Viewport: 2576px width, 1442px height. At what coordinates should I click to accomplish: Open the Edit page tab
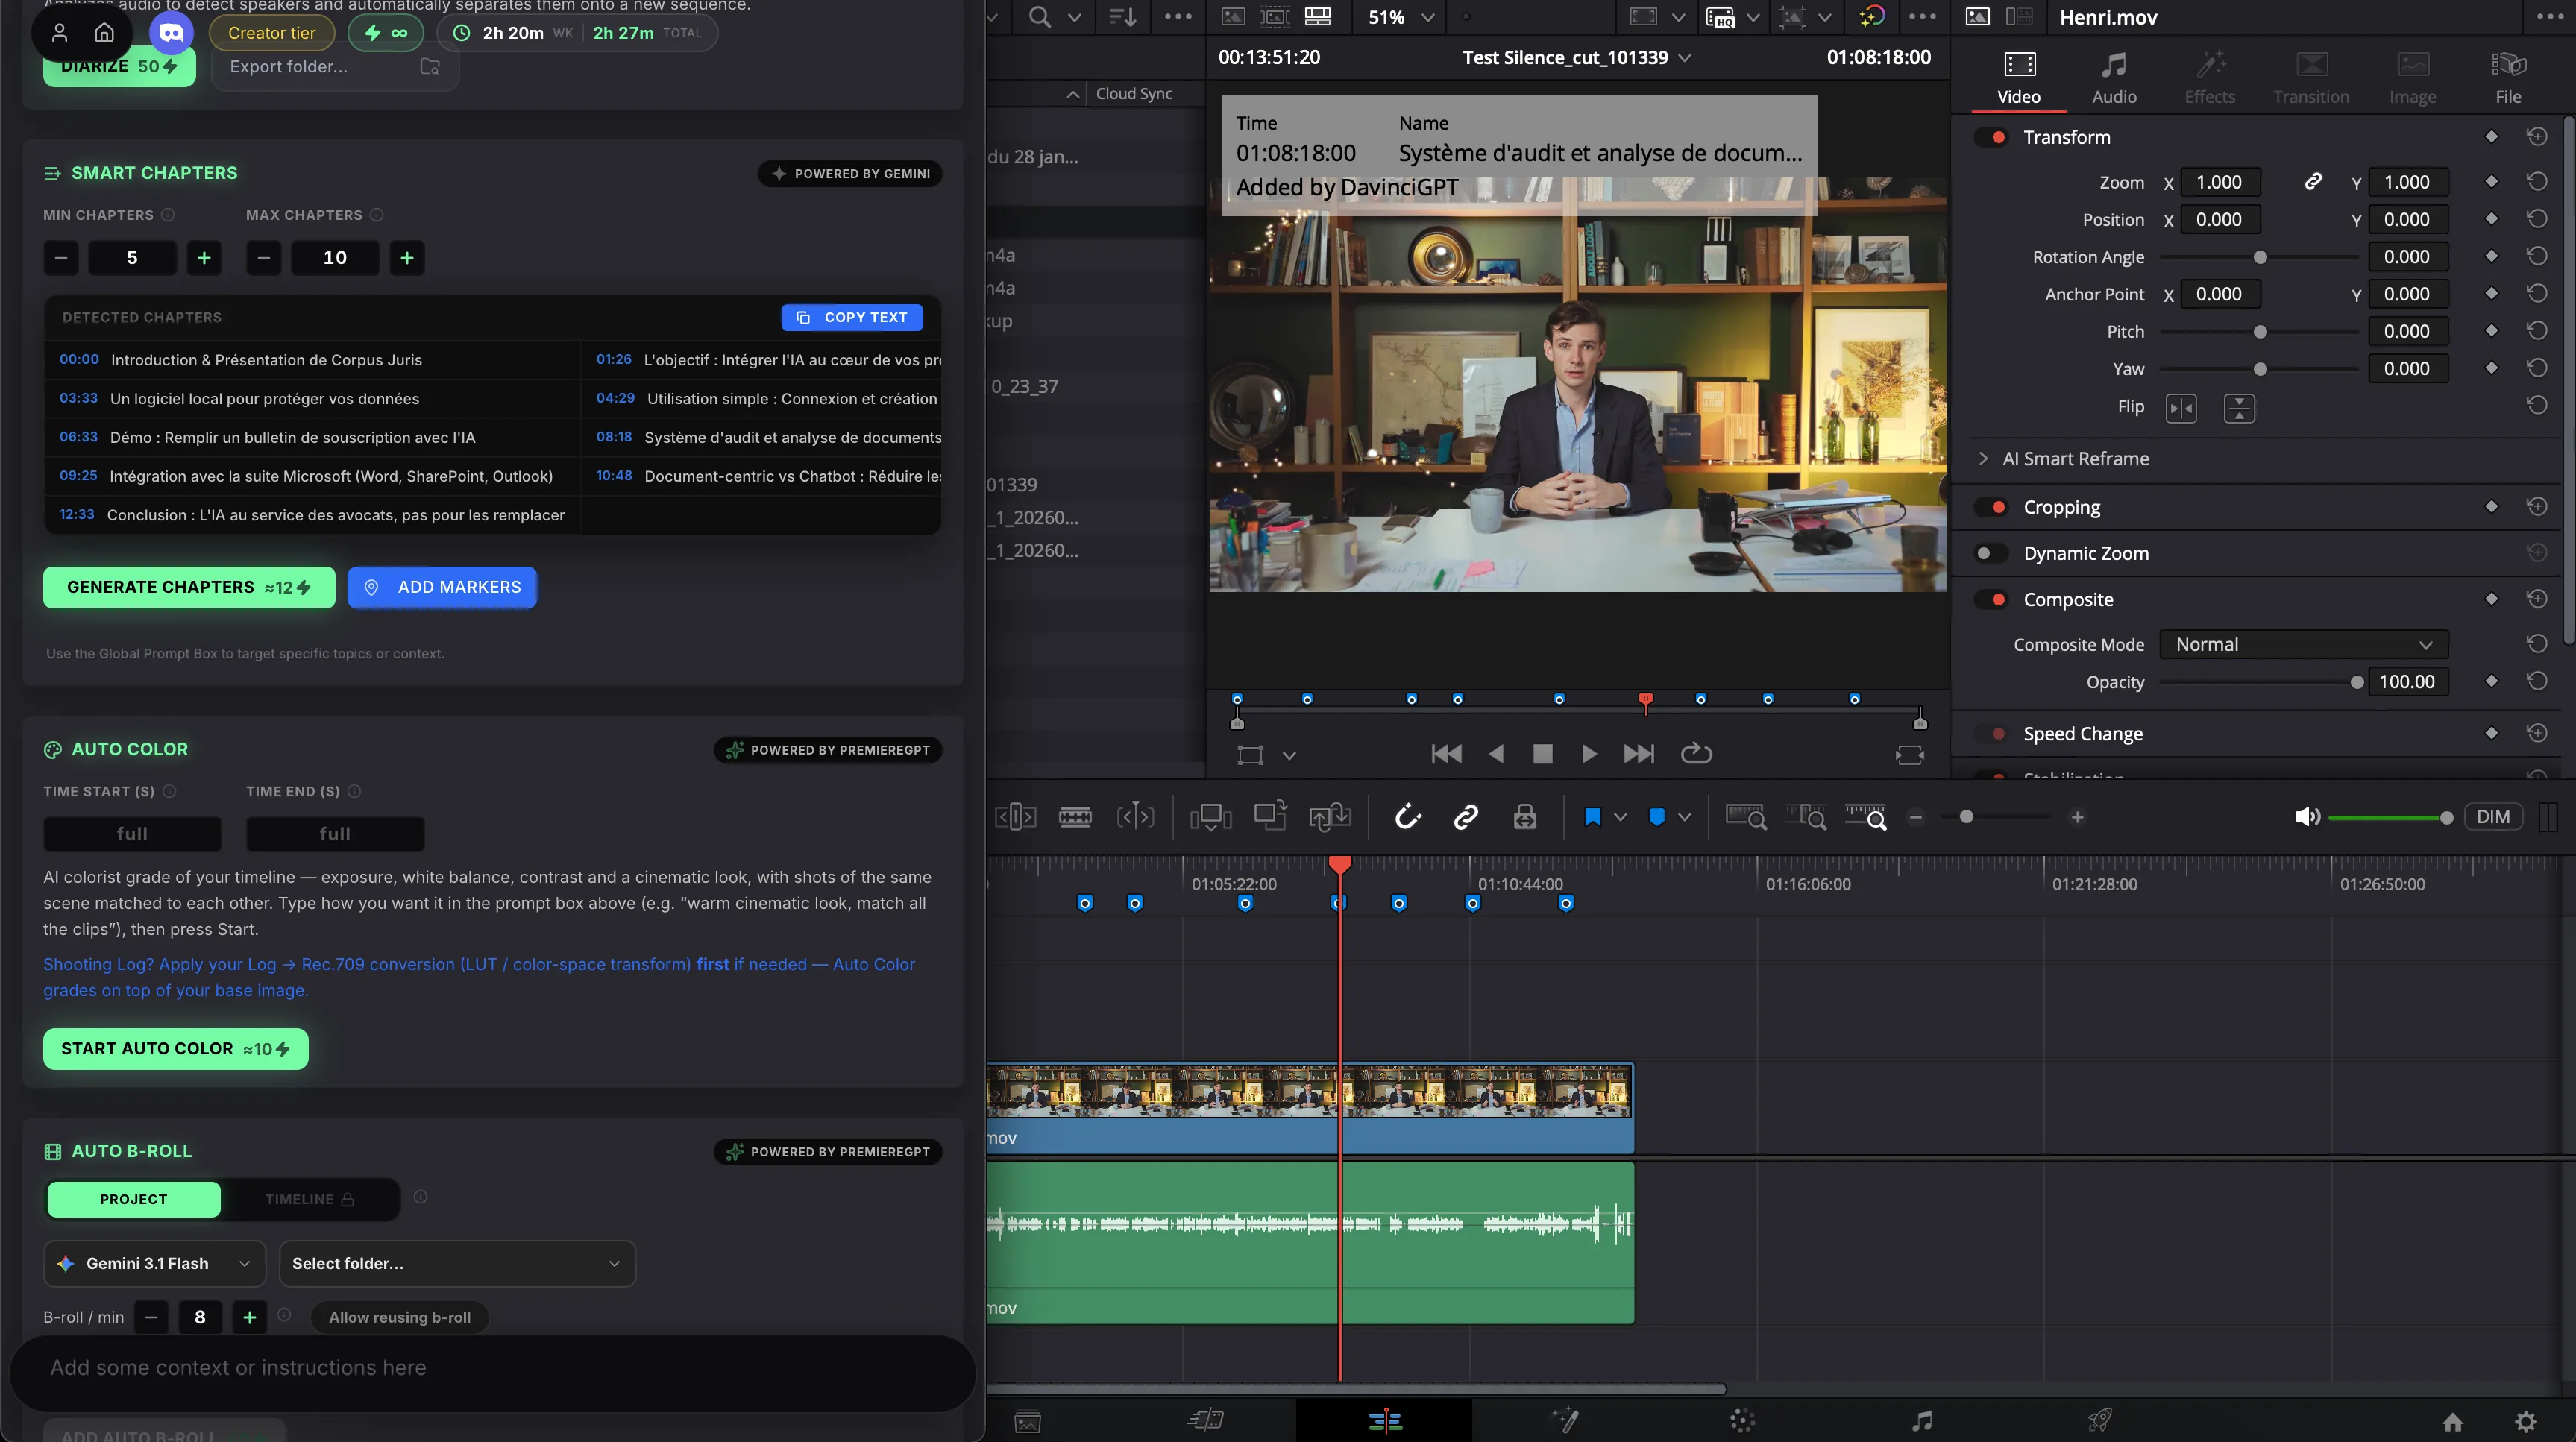[x=1384, y=1421]
